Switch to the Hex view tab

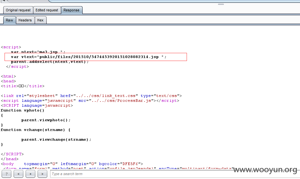click(x=40, y=20)
